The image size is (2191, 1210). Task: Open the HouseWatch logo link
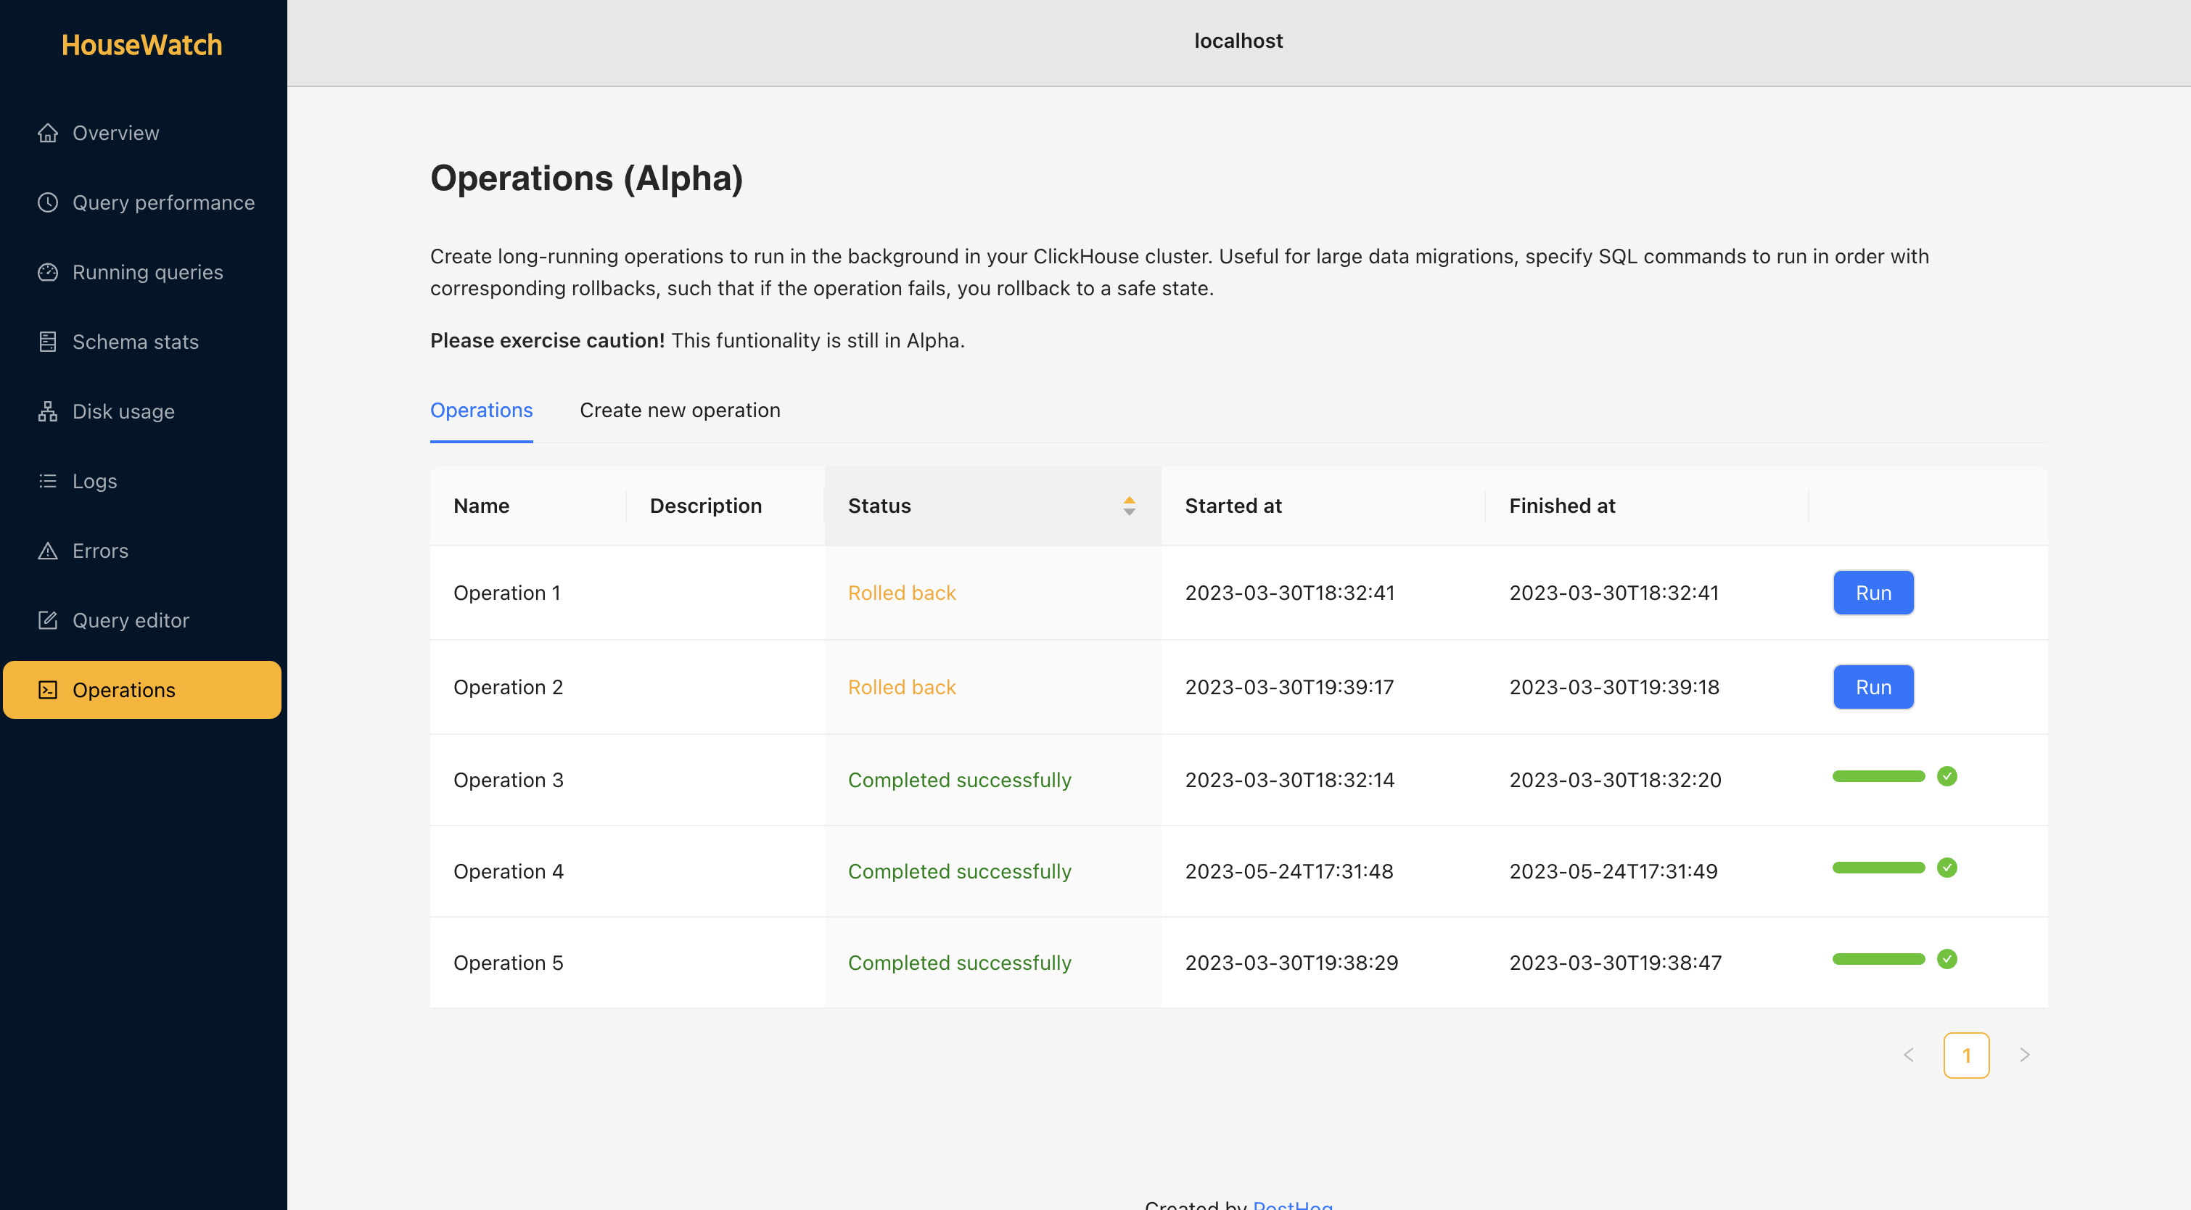click(x=142, y=44)
